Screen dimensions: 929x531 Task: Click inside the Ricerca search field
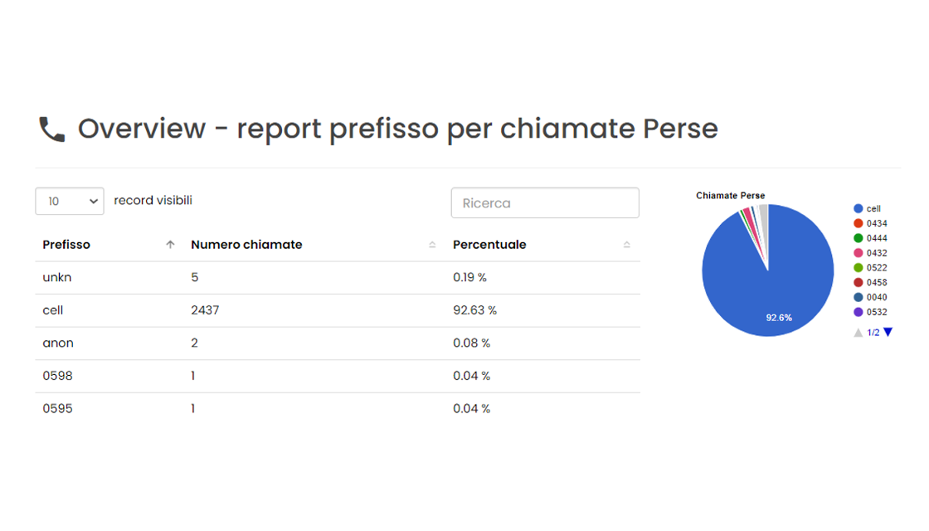545,202
